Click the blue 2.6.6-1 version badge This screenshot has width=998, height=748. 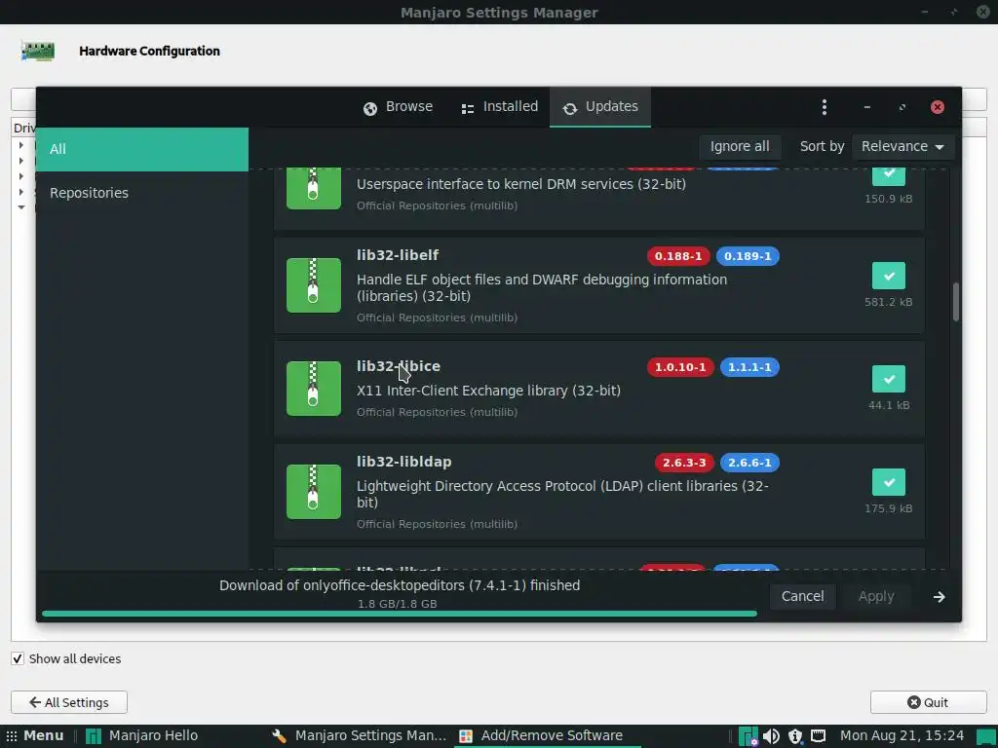pyautogui.click(x=749, y=463)
